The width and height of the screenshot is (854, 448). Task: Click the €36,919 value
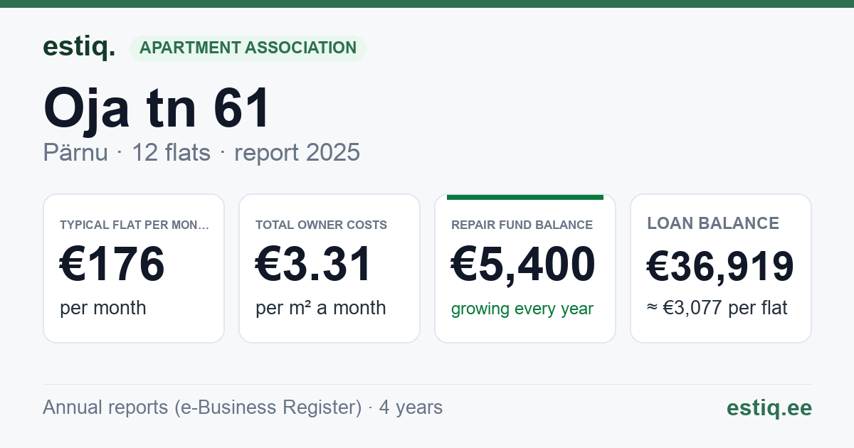click(720, 267)
